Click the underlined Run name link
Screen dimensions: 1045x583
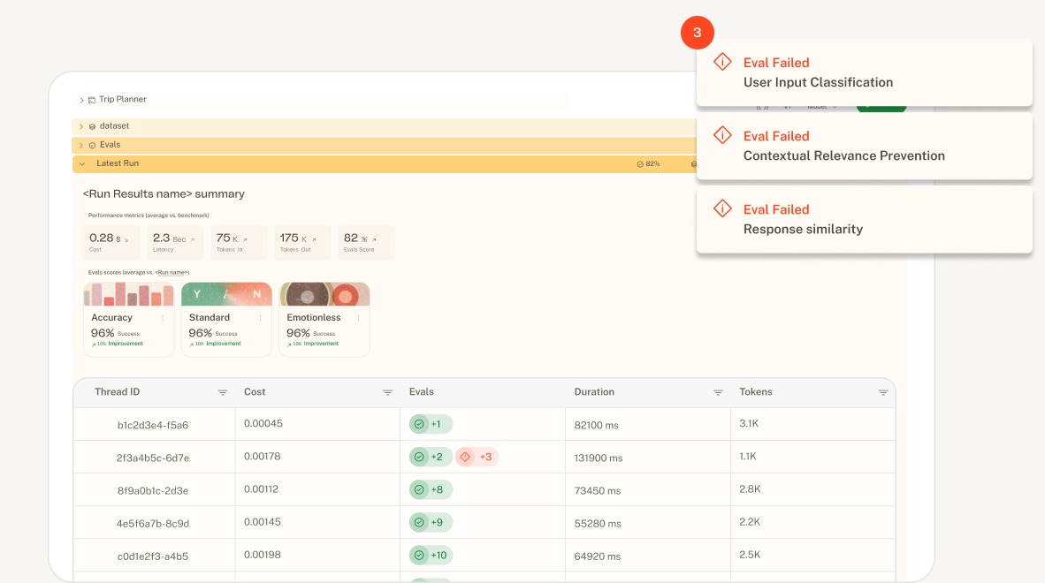click(172, 272)
